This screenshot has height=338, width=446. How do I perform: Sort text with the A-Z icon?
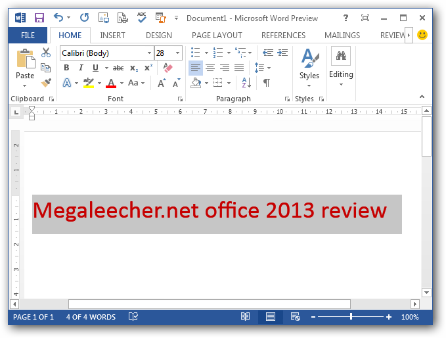(246, 83)
